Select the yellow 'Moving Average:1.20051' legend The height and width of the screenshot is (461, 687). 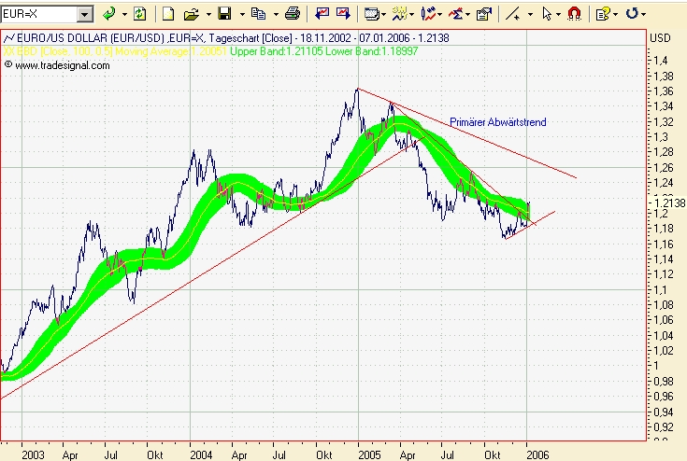(171, 51)
